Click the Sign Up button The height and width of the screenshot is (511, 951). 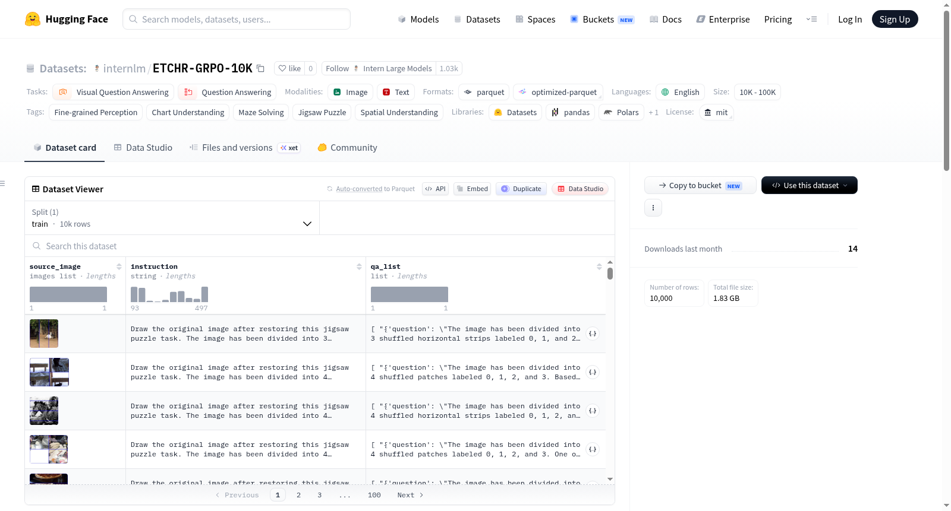point(895,19)
